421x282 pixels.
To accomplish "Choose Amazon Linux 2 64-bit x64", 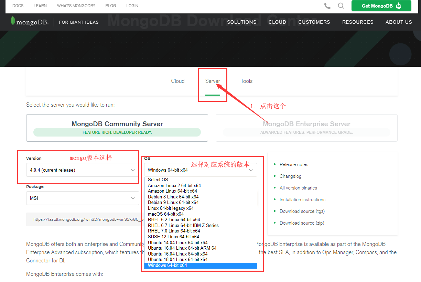I will coord(201,185).
